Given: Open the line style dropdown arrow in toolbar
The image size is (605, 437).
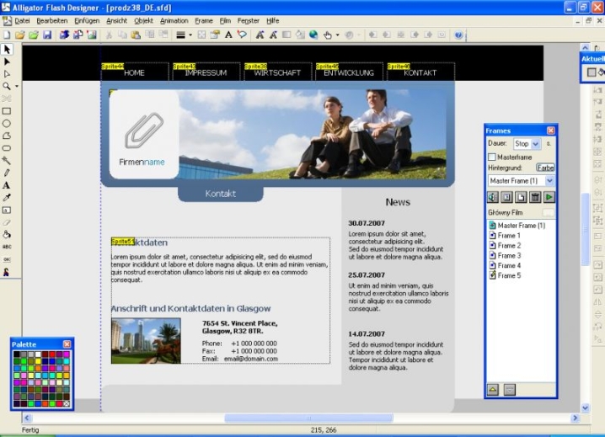Looking at the screenshot, I should 190,35.
